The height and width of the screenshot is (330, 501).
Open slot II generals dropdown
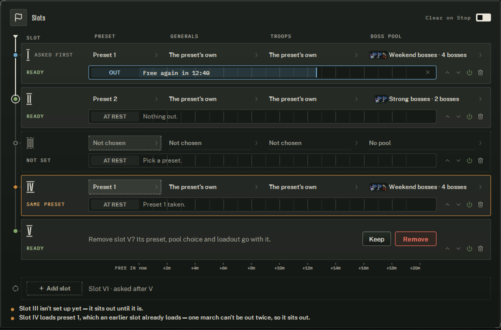(213, 99)
